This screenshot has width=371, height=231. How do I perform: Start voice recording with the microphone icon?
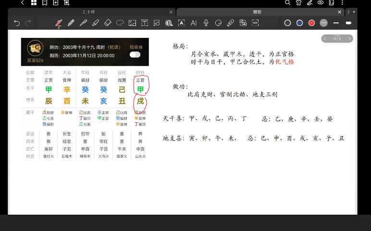(x=206, y=23)
